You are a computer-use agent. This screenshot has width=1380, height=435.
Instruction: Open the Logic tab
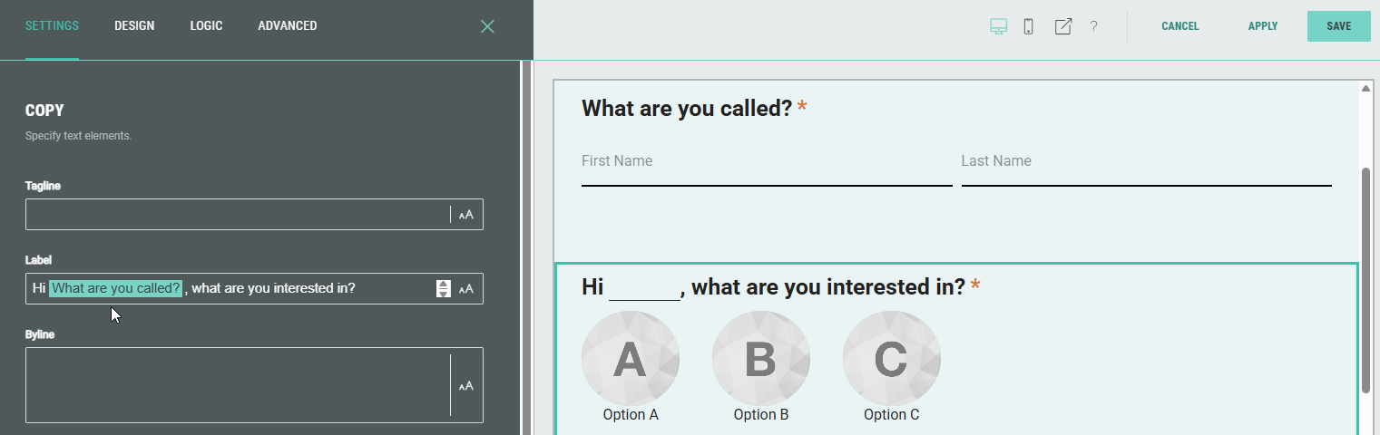(206, 25)
